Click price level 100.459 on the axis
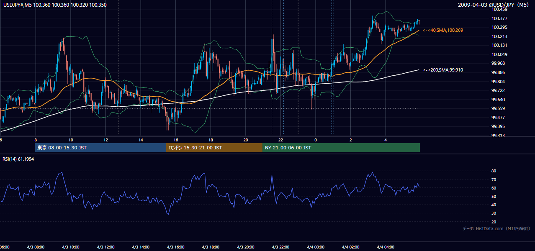The image size is (535, 251). tap(499, 9)
